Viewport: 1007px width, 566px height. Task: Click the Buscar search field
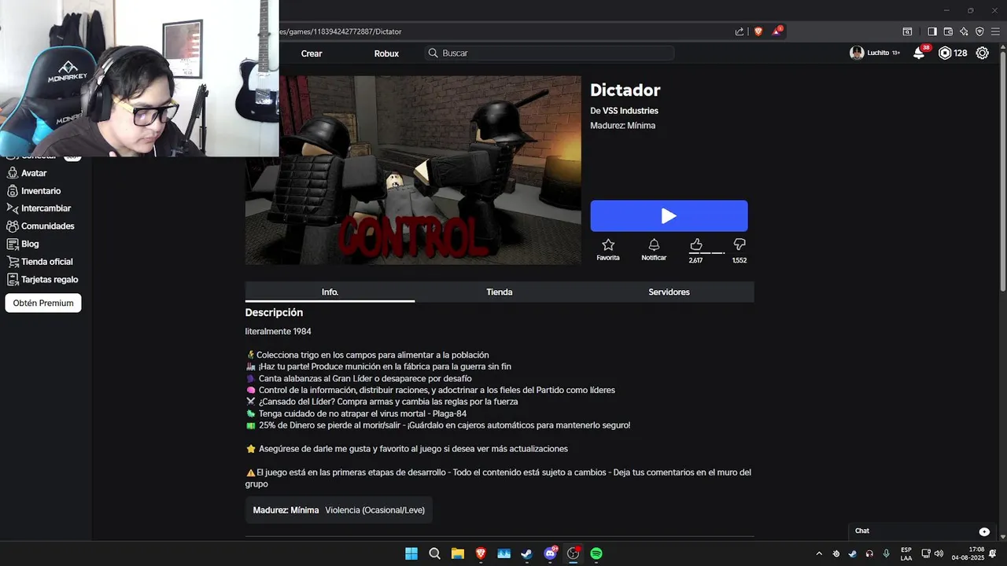click(549, 53)
